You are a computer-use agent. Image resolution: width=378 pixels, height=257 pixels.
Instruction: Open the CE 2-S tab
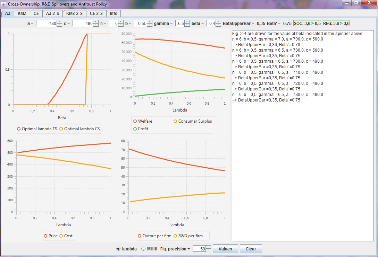click(96, 14)
